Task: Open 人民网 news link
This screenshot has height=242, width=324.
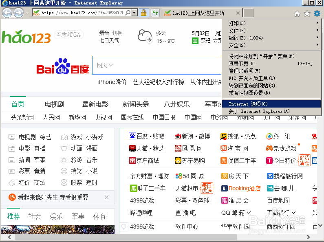Action: coord(51,117)
